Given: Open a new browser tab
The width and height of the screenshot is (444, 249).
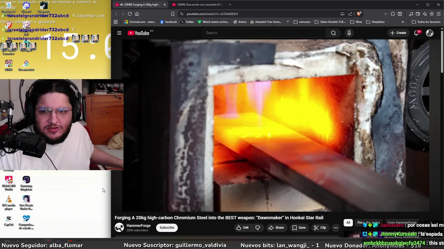Looking at the screenshot, I should point(230,4).
